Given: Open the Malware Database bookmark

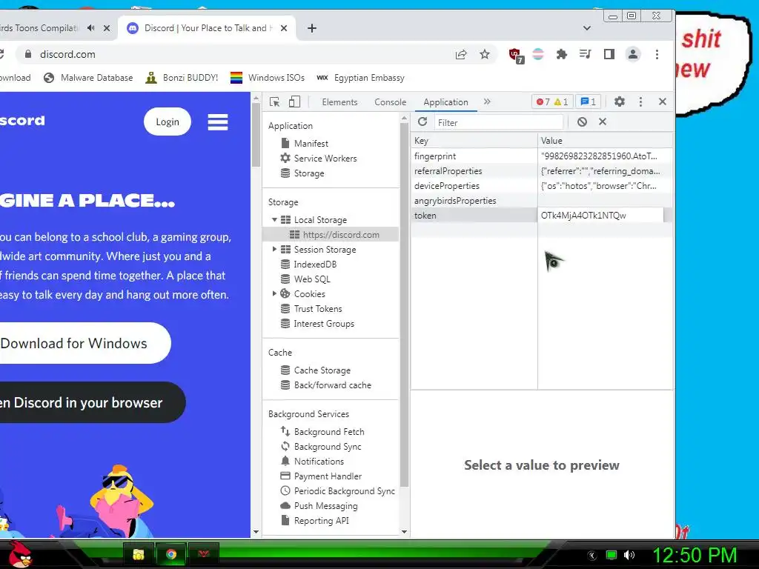Looking at the screenshot, I should tap(88, 78).
